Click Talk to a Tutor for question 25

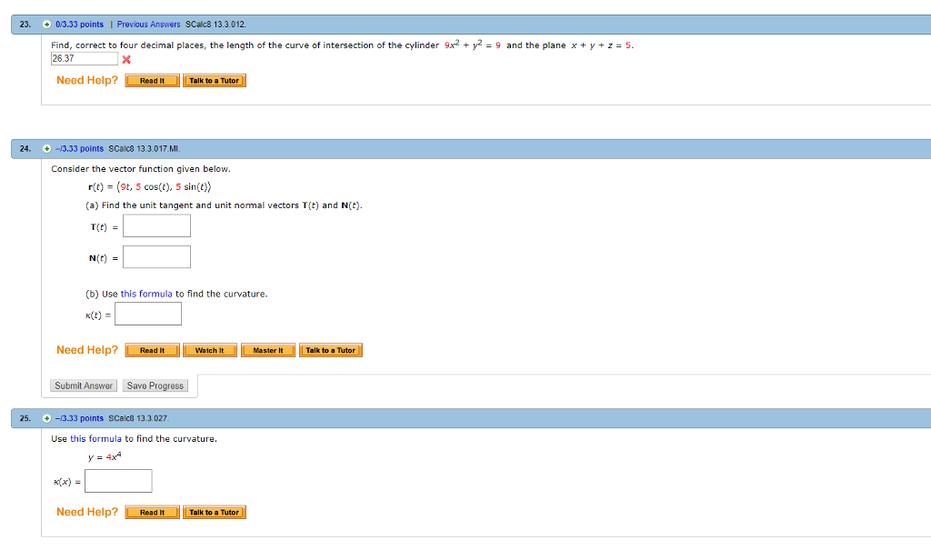click(x=215, y=512)
